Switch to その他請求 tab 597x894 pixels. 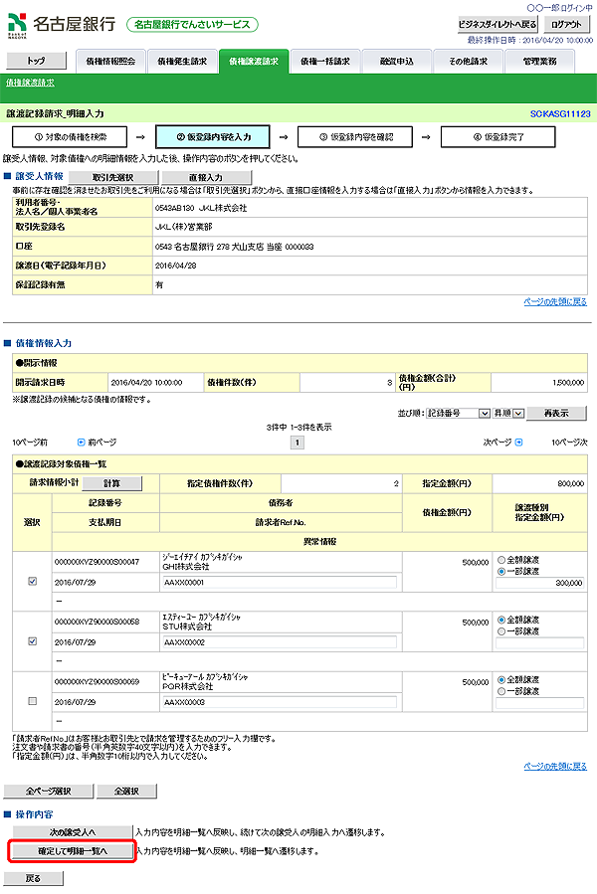(468, 62)
